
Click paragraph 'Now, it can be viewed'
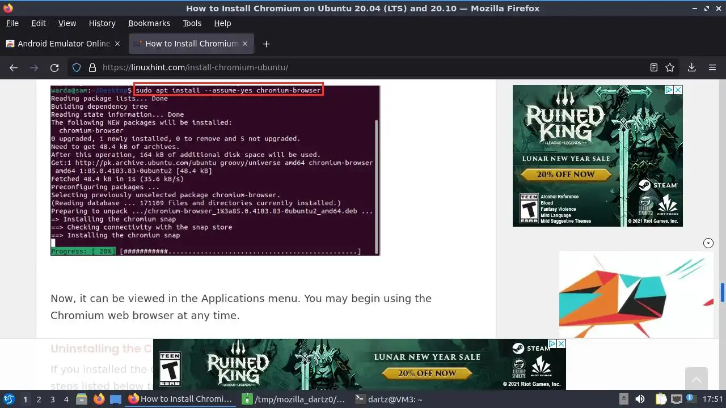point(241,307)
